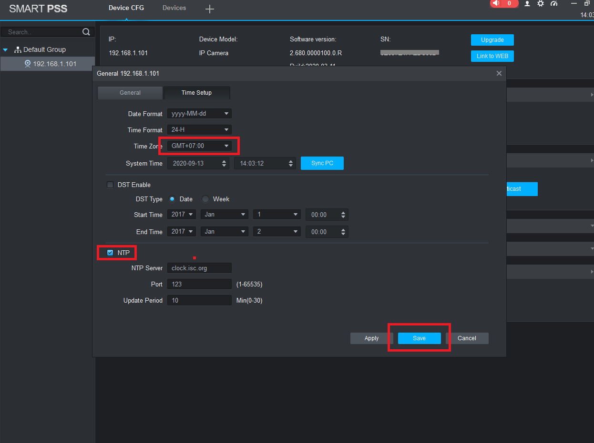The width and height of the screenshot is (594, 443).
Task: Click the system performance gauge icon
Action: (553, 4)
